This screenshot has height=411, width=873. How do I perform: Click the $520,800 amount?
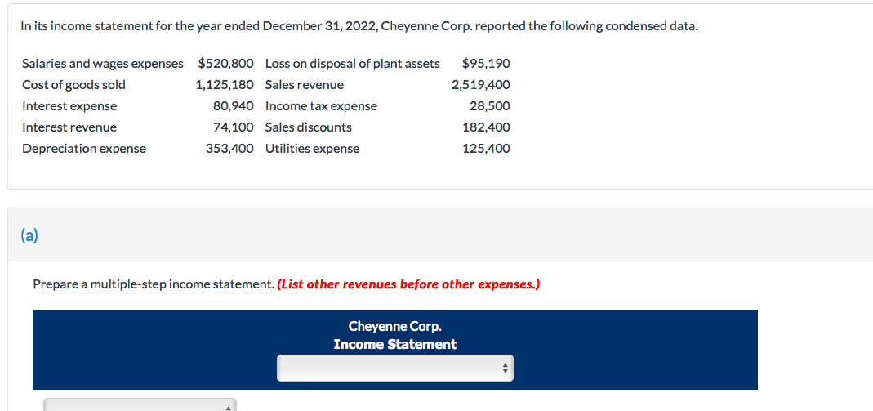click(x=226, y=64)
